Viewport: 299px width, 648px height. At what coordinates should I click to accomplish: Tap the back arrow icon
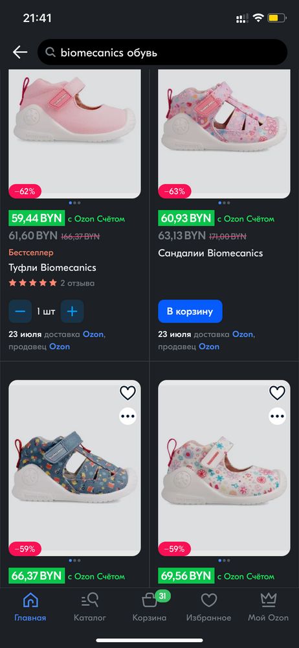(x=20, y=52)
